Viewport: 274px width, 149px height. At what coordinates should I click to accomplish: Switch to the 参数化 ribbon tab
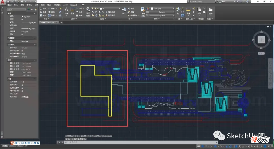29,5
